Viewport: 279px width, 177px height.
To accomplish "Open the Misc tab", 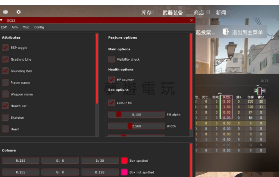I will point(26,27).
